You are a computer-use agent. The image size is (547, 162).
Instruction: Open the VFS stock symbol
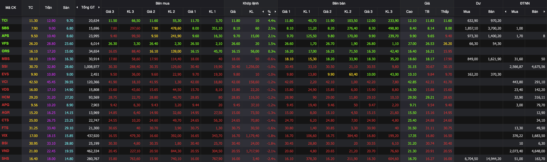[5, 43]
